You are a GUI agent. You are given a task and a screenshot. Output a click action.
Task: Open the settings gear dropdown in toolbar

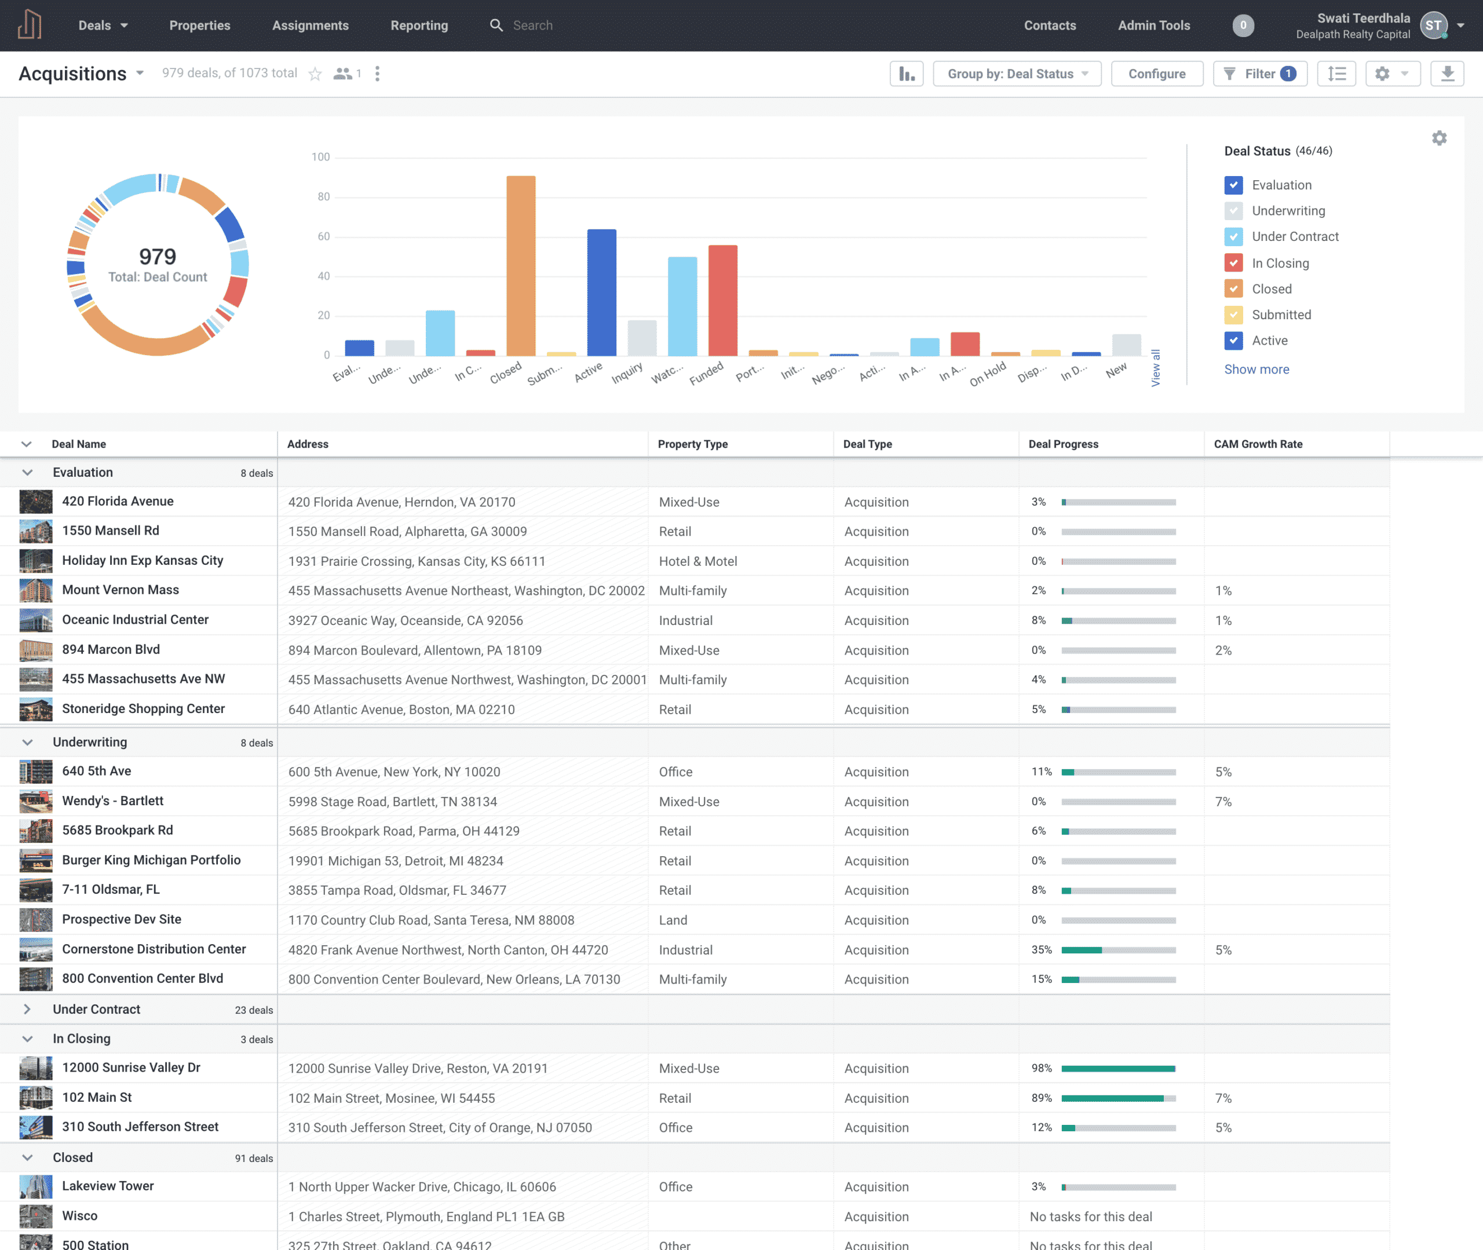point(1391,73)
